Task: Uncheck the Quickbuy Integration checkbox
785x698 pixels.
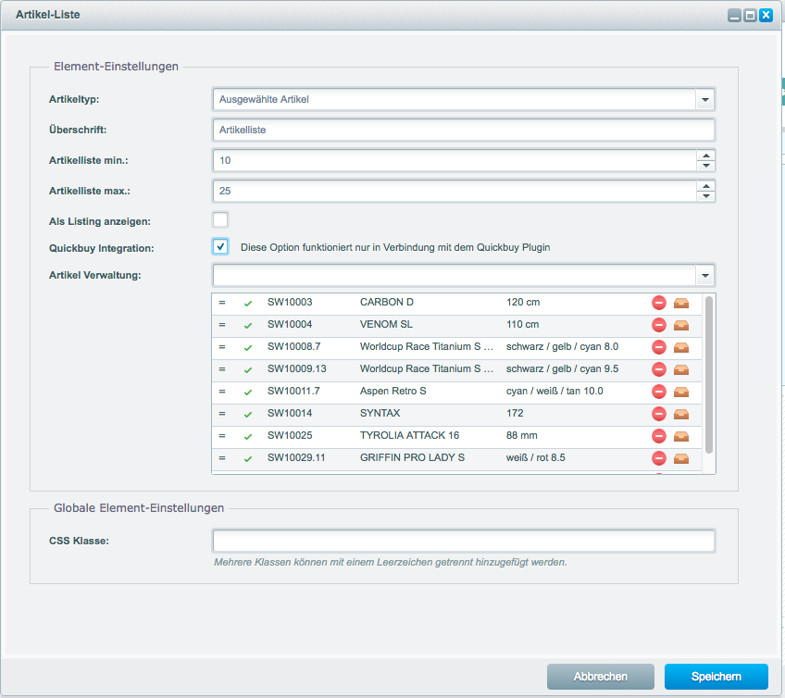Action: point(220,246)
